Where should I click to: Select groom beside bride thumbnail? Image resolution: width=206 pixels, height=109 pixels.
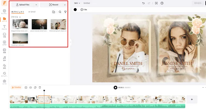click(x=39, y=24)
